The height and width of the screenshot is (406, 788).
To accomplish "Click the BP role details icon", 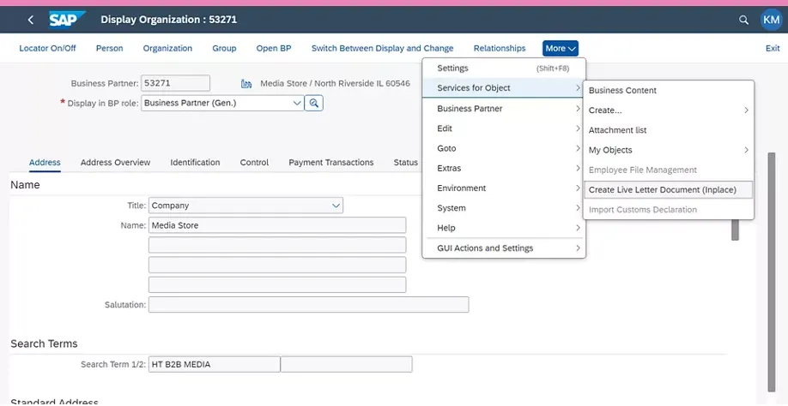I will pos(314,103).
